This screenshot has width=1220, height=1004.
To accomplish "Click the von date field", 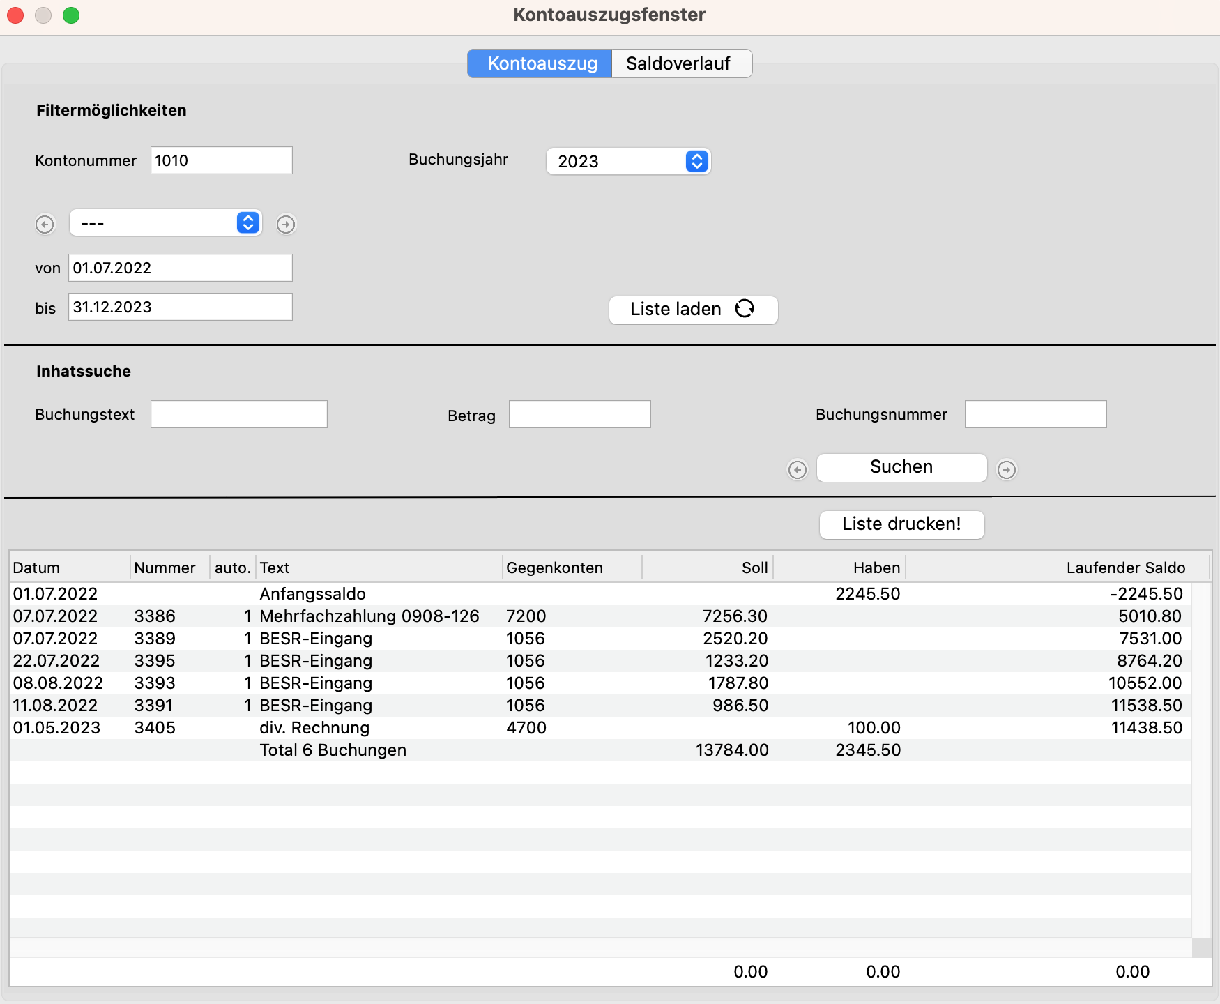I will click(x=180, y=268).
